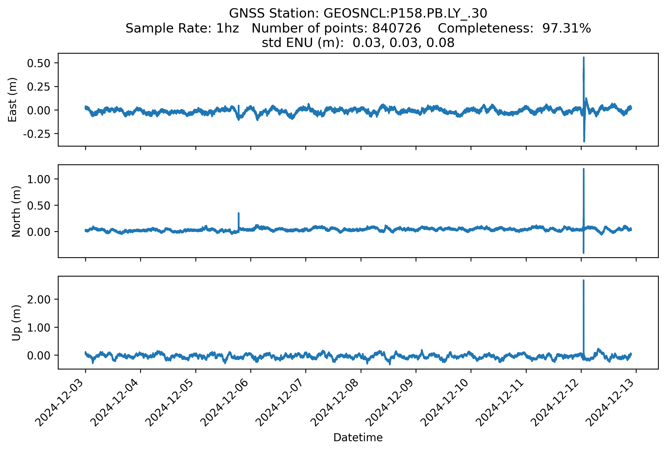The height and width of the screenshot is (451, 666).
Task: Click the tall spike peak in Up plot
Action: pos(583,281)
